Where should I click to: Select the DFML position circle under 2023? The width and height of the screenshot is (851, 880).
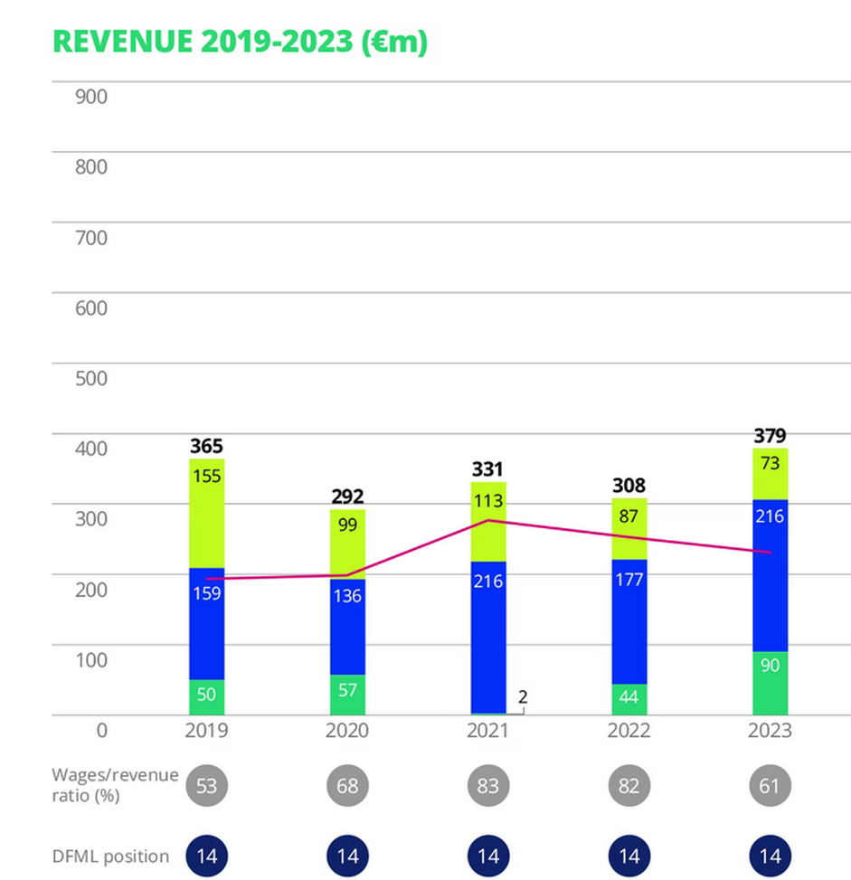[770, 856]
